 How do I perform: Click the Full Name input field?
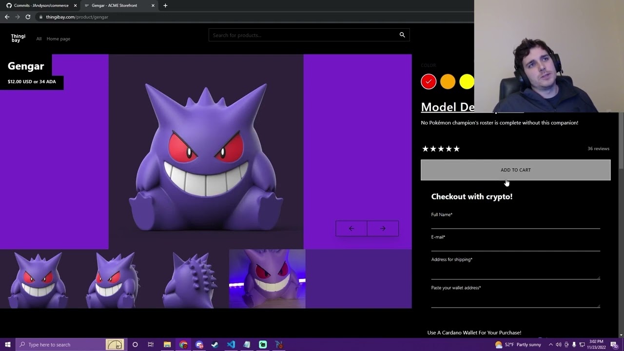(515, 223)
